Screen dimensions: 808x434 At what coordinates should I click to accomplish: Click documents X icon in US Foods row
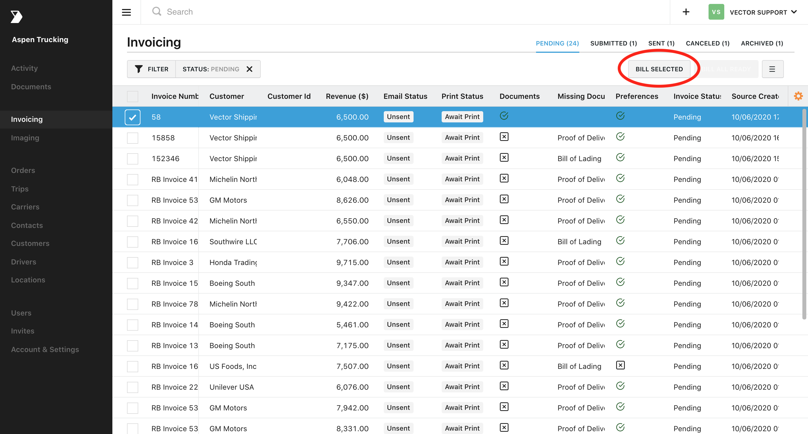tap(504, 366)
